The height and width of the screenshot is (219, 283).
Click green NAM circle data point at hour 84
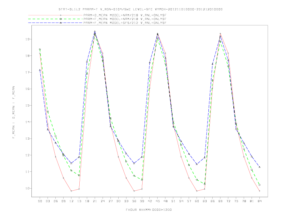tap(259, 185)
